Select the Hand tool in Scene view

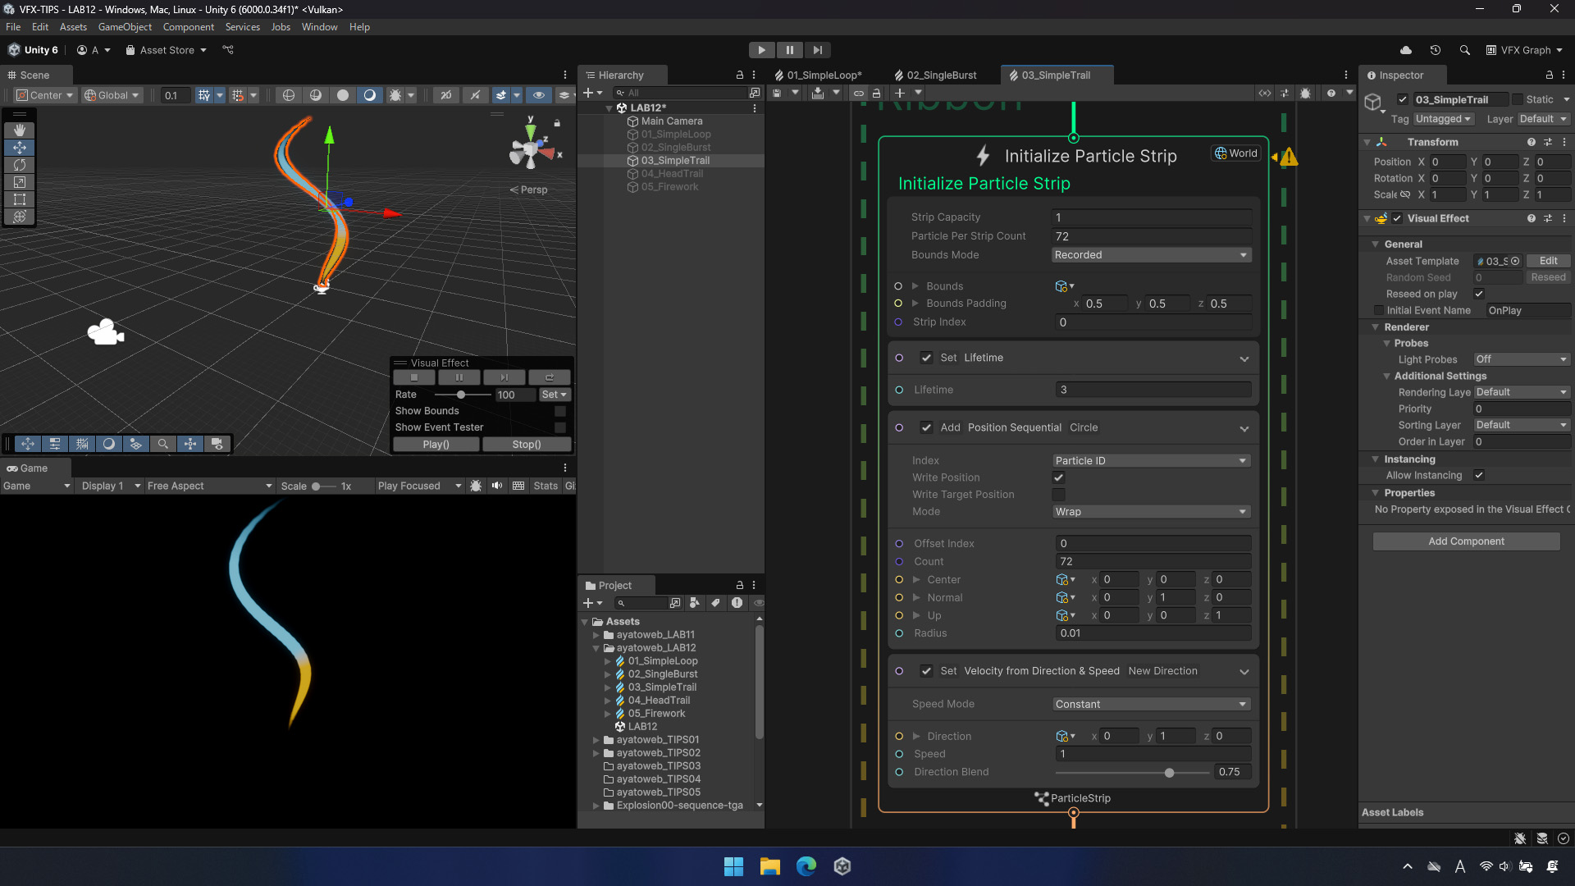(x=20, y=130)
